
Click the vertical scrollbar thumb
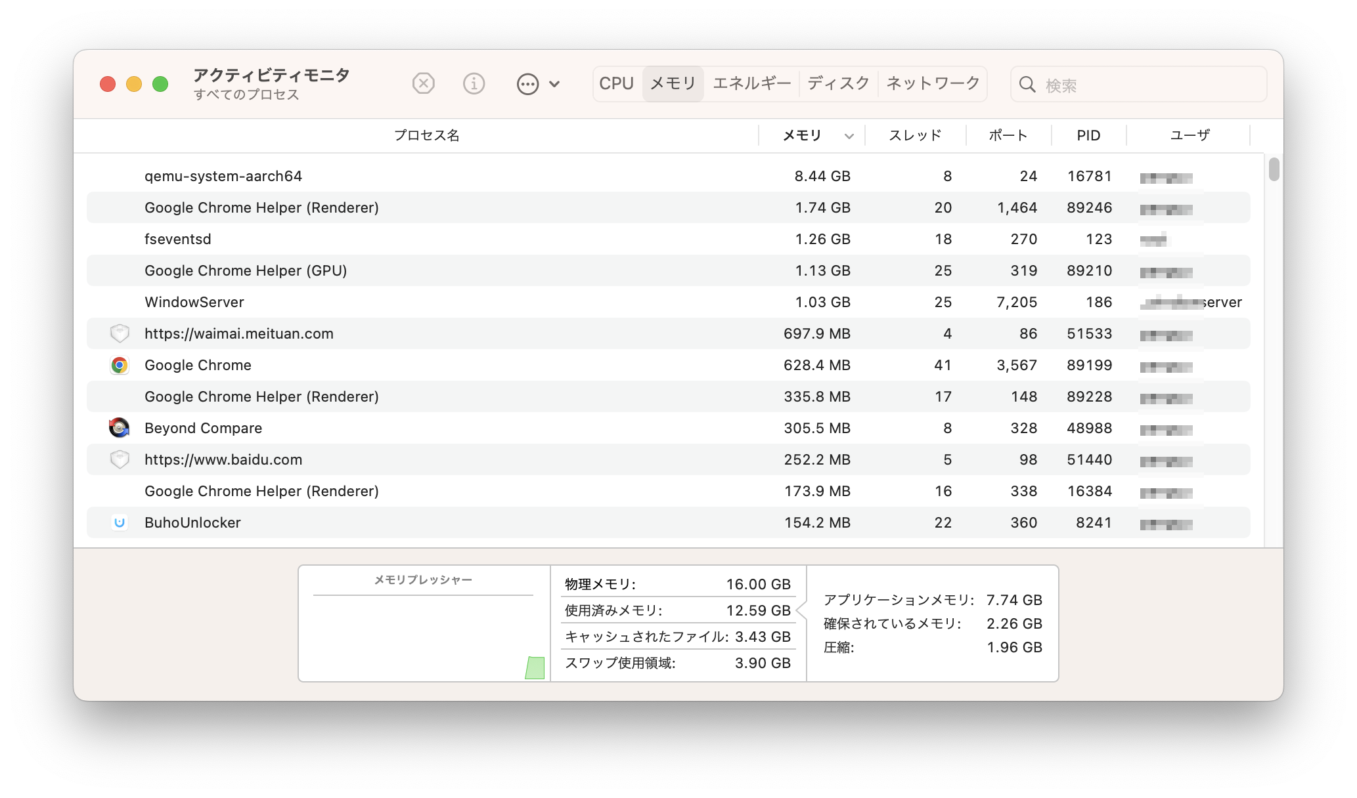pyautogui.click(x=1274, y=169)
